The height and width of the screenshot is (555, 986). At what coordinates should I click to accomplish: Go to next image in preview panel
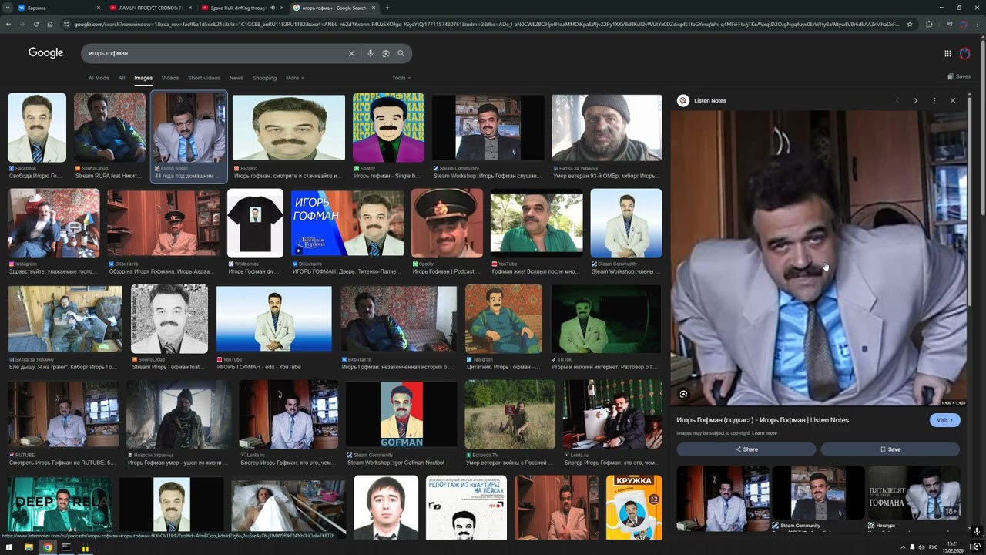[916, 100]
